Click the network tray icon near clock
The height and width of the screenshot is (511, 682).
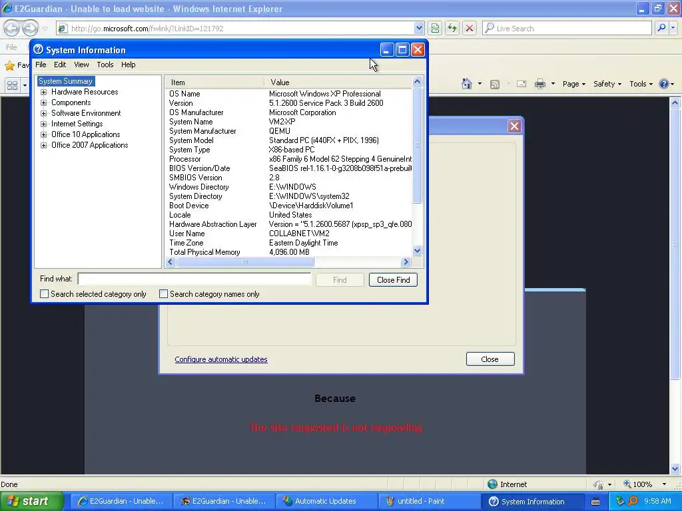pyautogui.click(x=620, y=501)
